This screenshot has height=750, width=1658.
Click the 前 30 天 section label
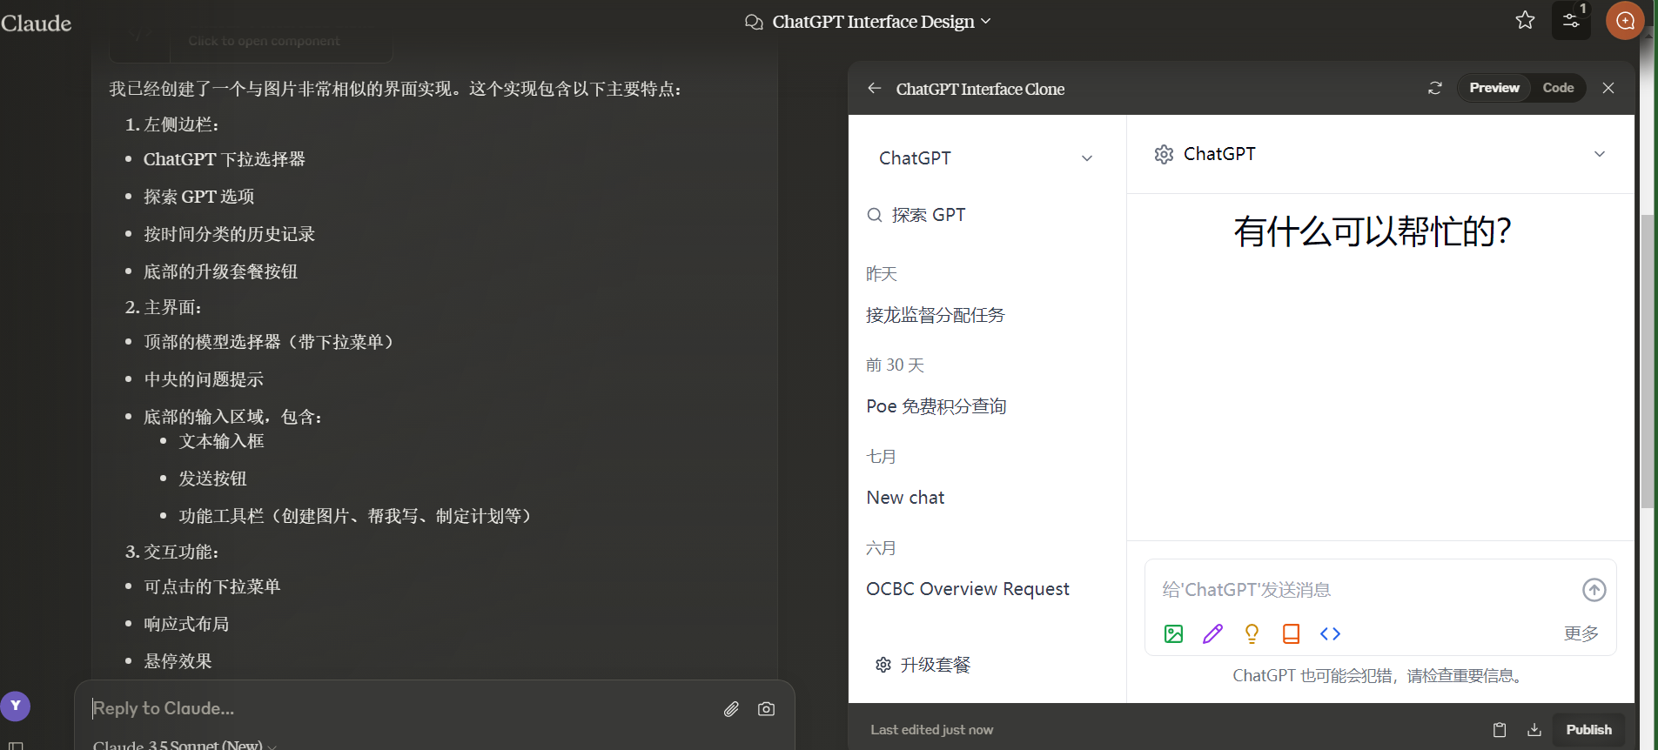895,365
